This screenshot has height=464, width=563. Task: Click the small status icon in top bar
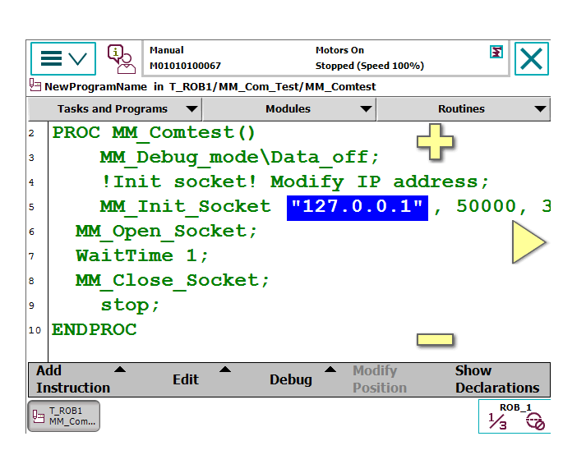[496, 52]
